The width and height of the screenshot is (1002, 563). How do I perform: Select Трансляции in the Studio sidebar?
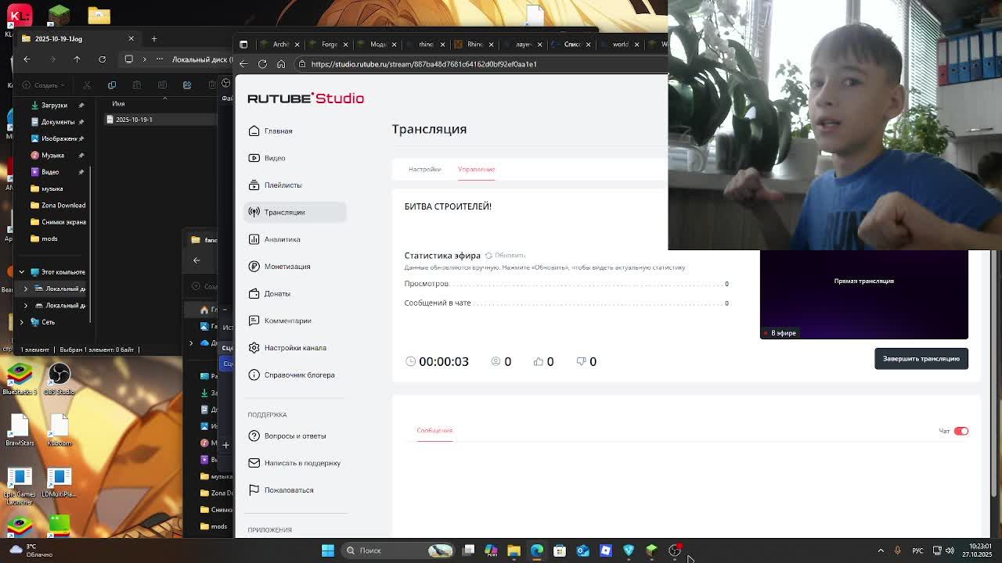pyautogui.click(x=294, y=212)
